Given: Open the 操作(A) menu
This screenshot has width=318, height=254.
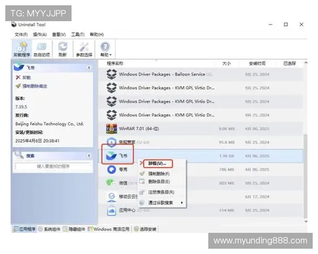Looking at the screenshot, I should [40, 34].
